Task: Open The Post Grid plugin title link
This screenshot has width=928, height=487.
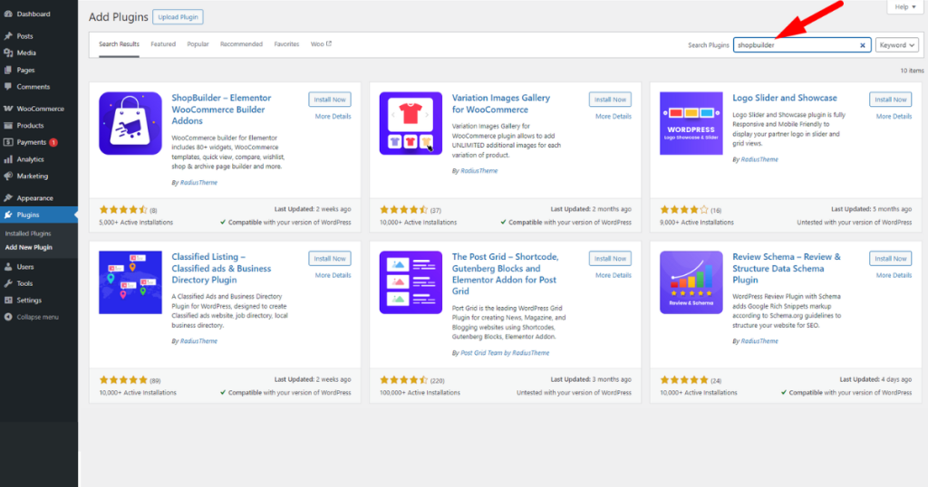Action: [506, 273]
